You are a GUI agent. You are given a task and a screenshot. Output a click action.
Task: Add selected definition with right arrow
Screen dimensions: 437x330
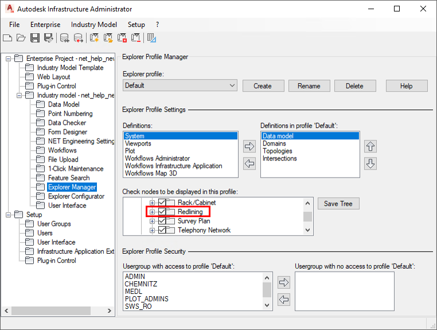click(249, 146)
